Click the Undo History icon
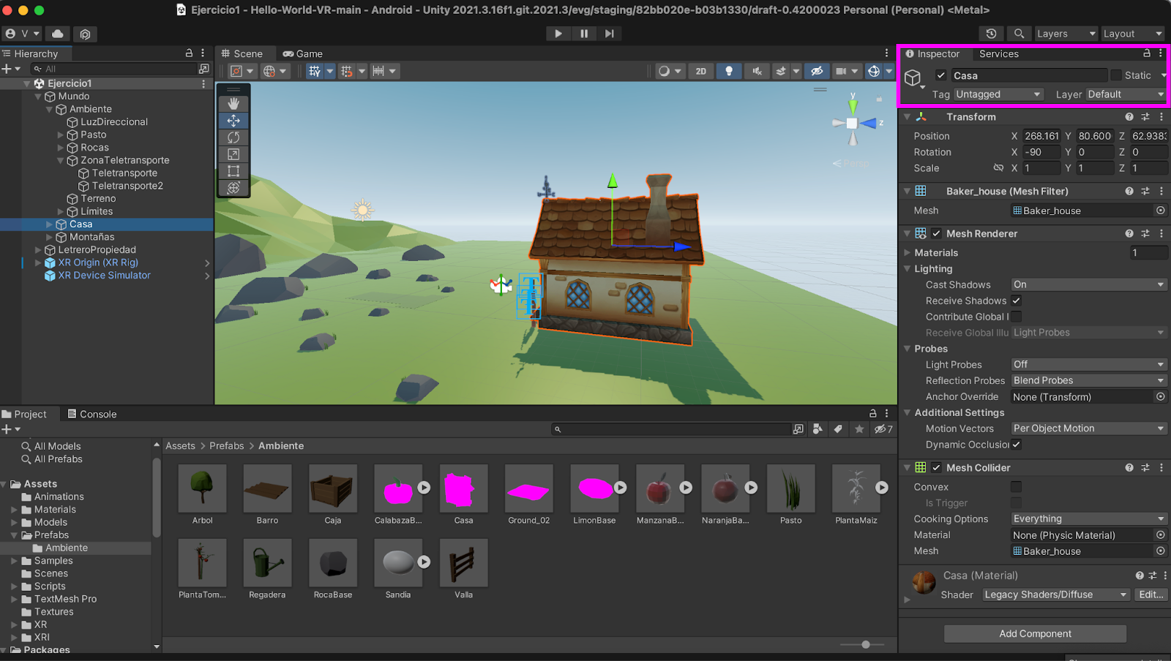Image resolution: width=1171 pixels, height=661 pixels. 991,34
